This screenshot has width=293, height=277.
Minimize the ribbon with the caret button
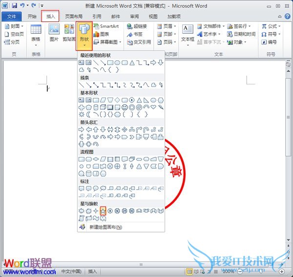(x=279, y=17)
